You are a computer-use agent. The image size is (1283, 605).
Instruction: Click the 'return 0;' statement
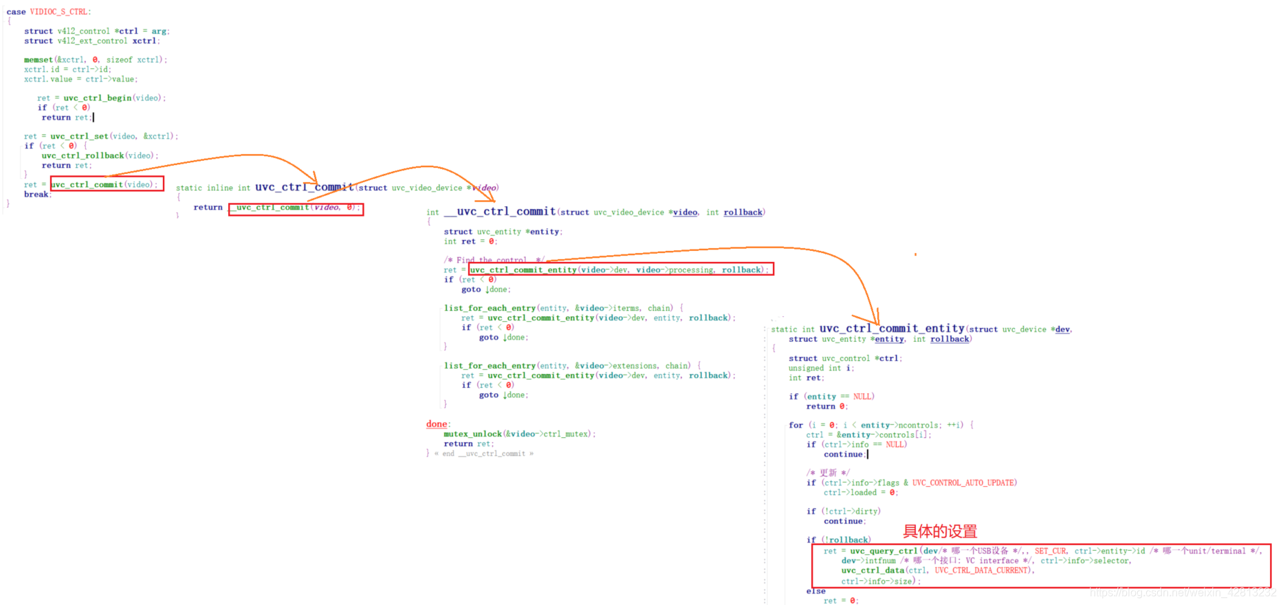(827, 406)
